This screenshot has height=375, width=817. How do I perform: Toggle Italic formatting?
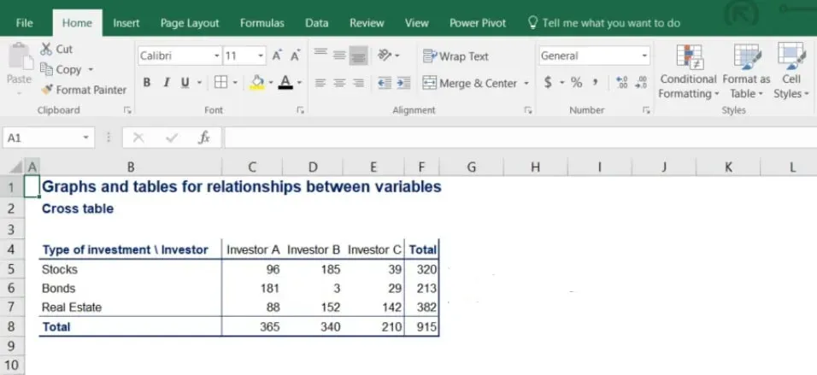click(166, 83)
